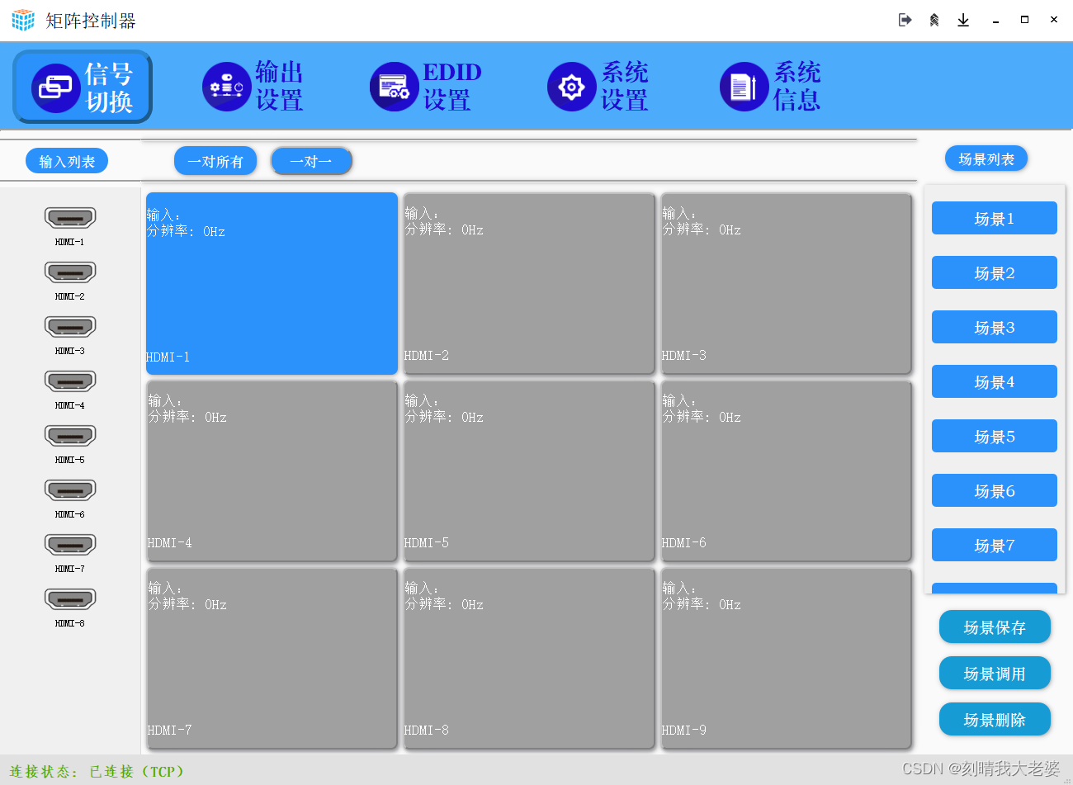Select the HDMI-8 input port icon
Viewport: 1073px width, 785px height.
70,599
